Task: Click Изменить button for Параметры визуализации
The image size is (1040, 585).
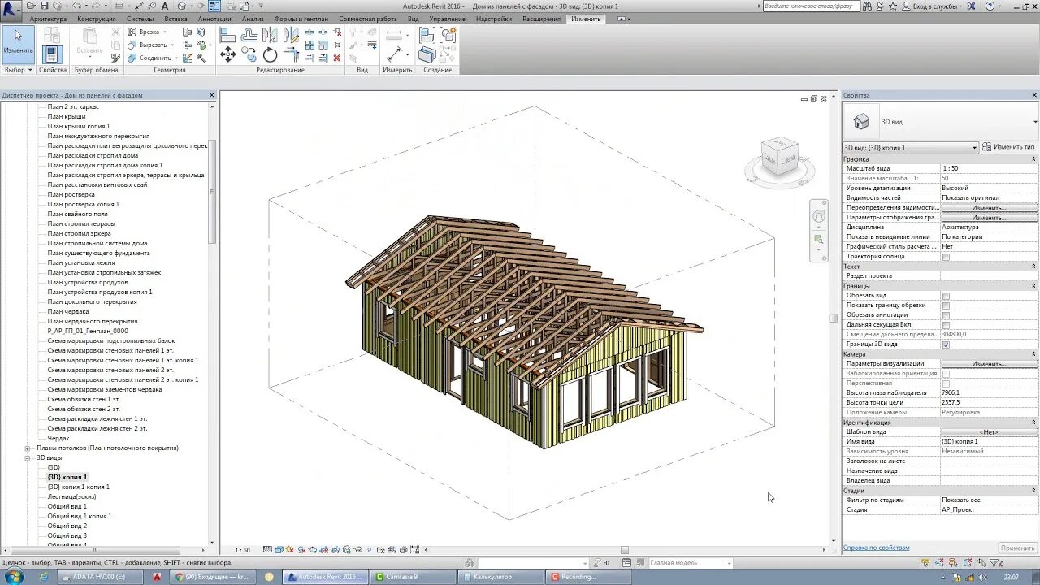Action: pyautogui.click(x=989, y=364)
